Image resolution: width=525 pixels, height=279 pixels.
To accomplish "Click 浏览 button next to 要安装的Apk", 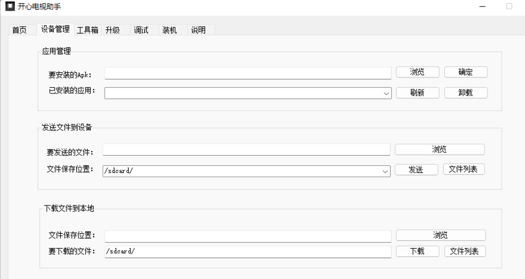I will [417, 72].
